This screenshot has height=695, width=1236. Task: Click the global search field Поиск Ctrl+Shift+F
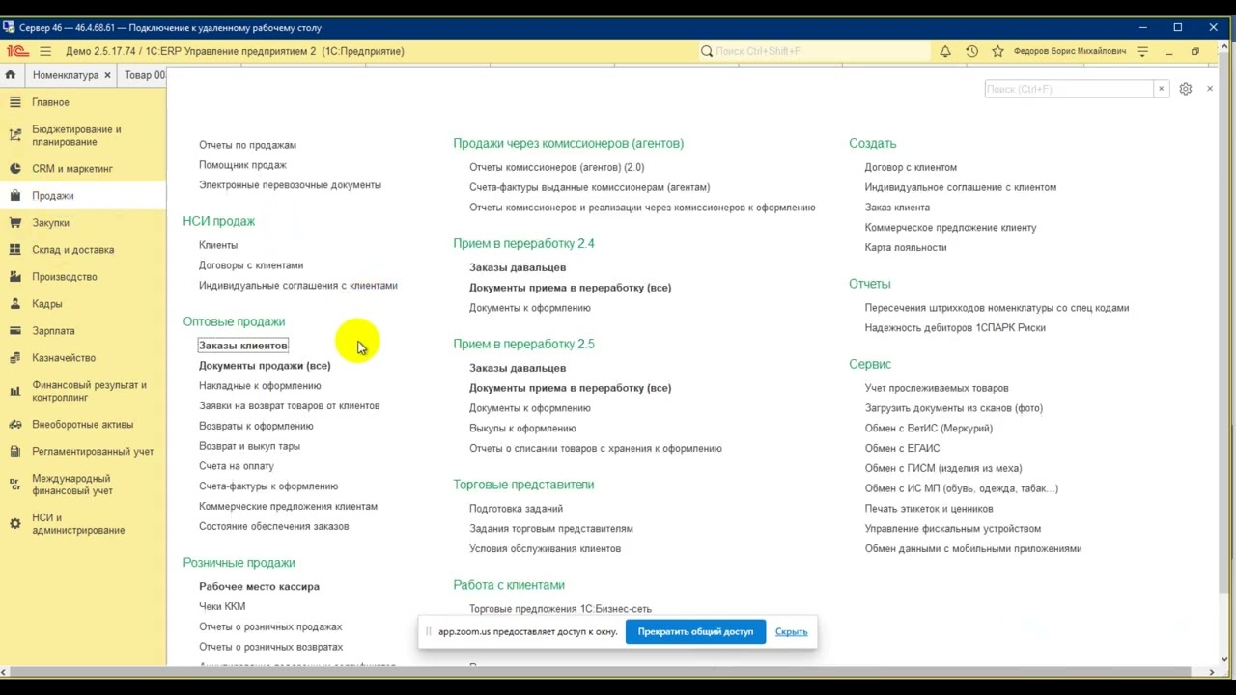pyautogui.click(x=814, y=51)
